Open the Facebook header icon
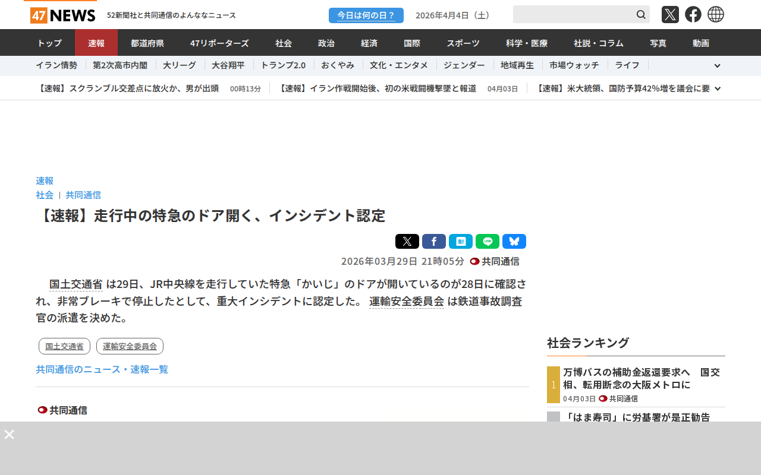Screen dimensions: 761x475 [693, 14]
